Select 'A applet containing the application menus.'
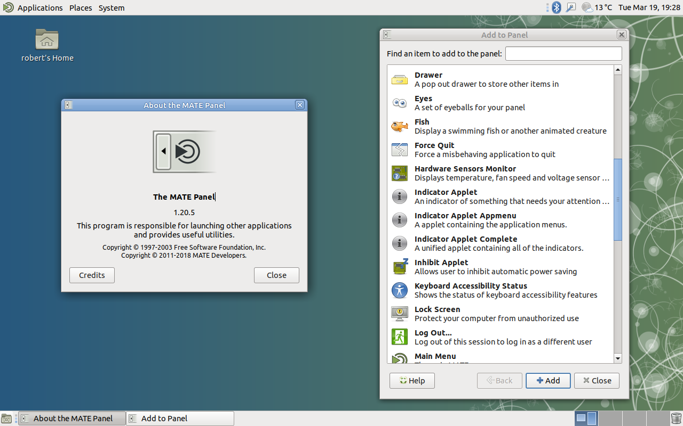 point(491,225)
